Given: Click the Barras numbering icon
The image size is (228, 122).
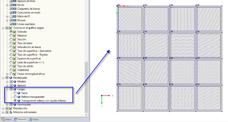Looking at the screenshot, I should [x=15, y=5].
